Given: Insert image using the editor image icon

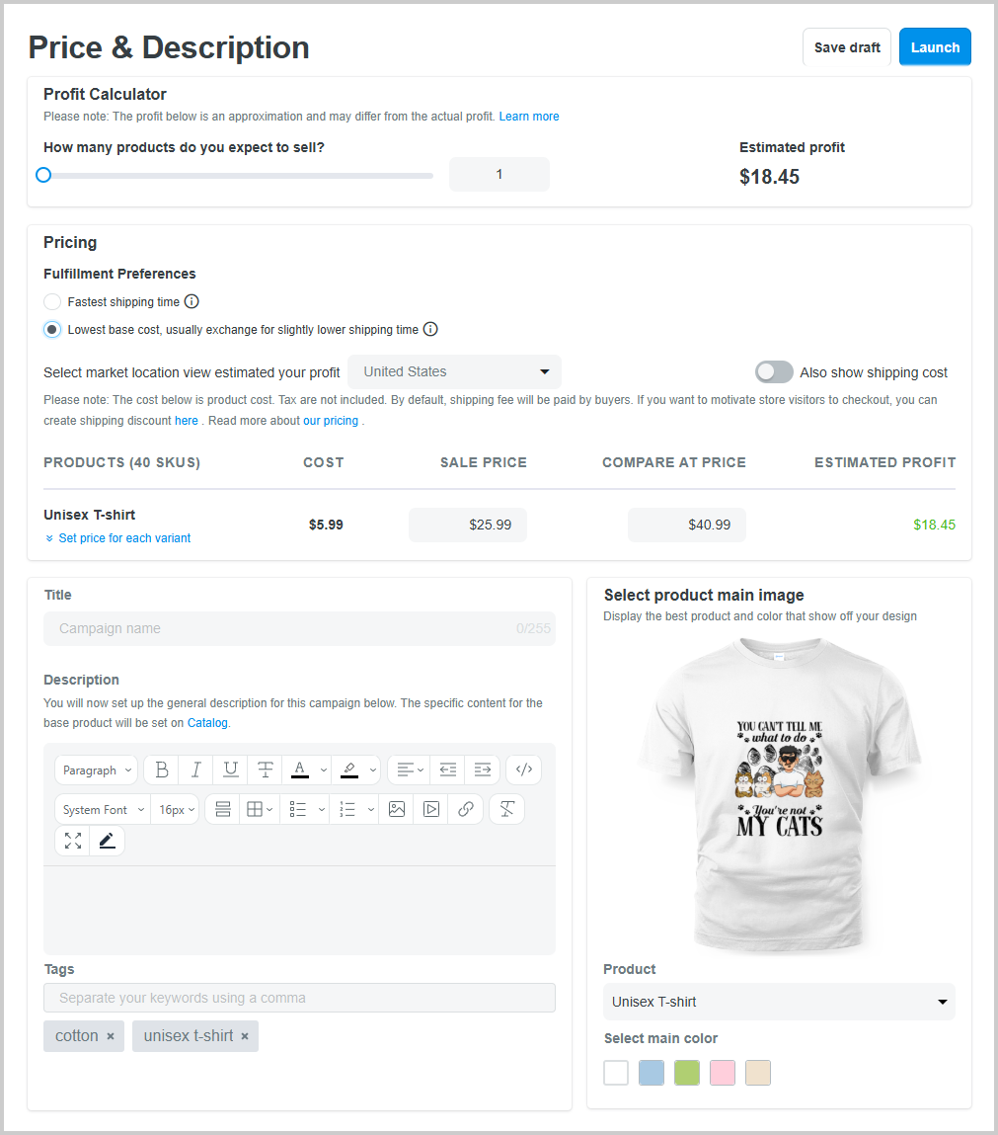Looking at the screenshot, I should tap(396, 809).
